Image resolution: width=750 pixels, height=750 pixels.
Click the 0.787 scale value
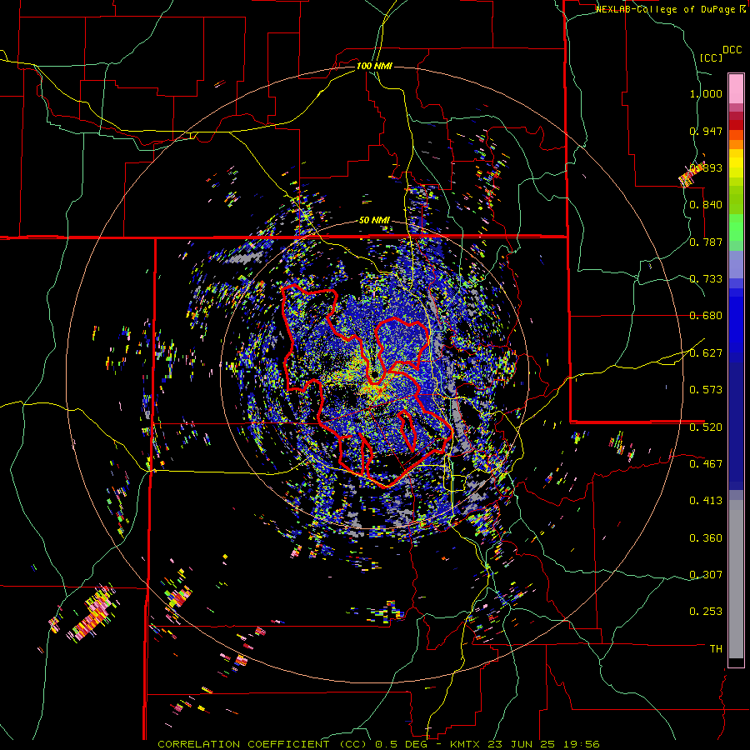tap(706, 242)
